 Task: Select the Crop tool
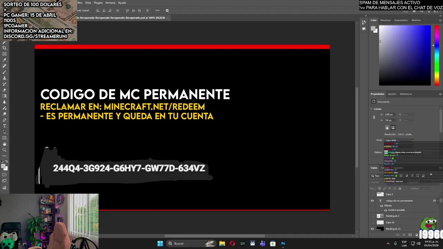point(4,48)
